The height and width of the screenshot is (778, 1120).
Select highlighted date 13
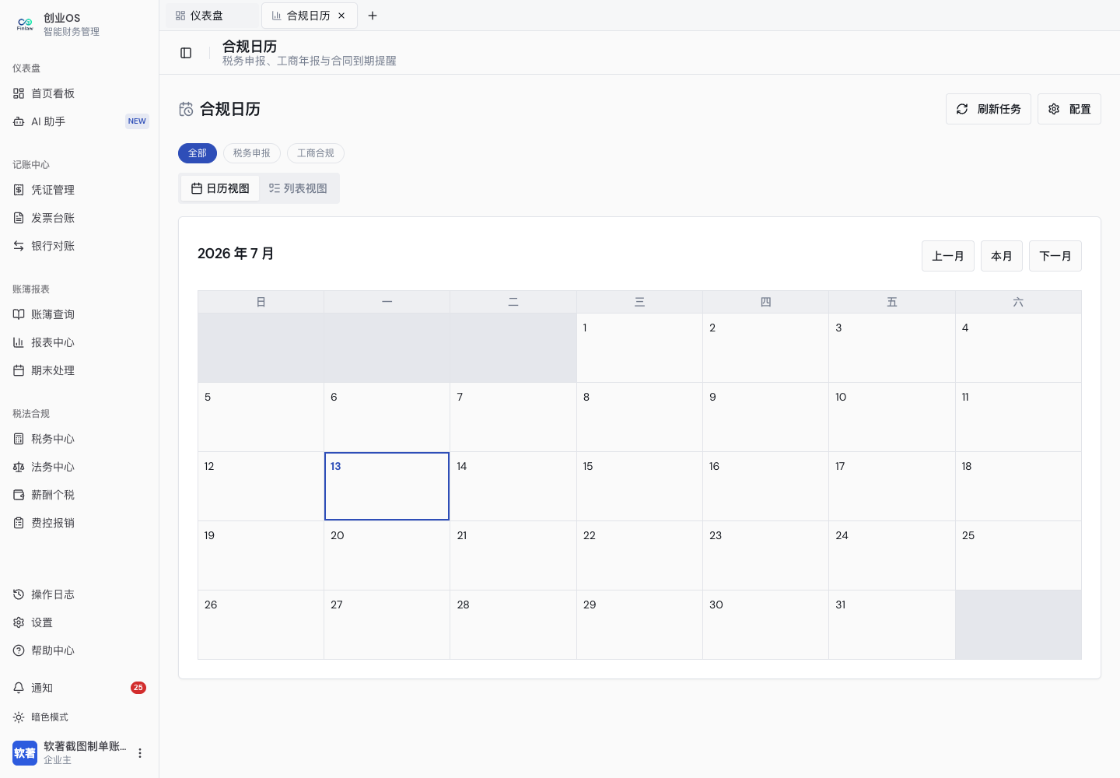coord(387,486)
